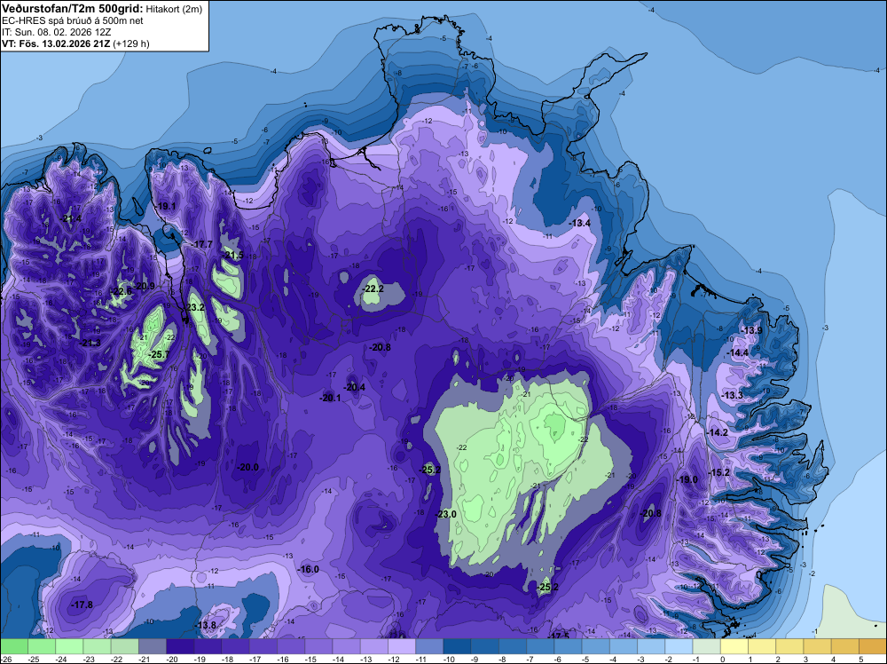Click the -17.8 temperature value
Screen dimensions: 887x664
pos(82,605)
